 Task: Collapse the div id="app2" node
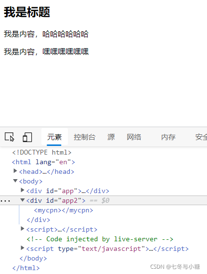pyautogui.click(x=23, y=200)
